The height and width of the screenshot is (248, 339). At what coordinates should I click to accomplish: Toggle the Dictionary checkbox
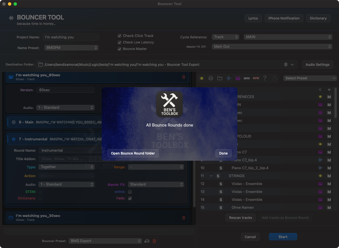coord(40,198)
